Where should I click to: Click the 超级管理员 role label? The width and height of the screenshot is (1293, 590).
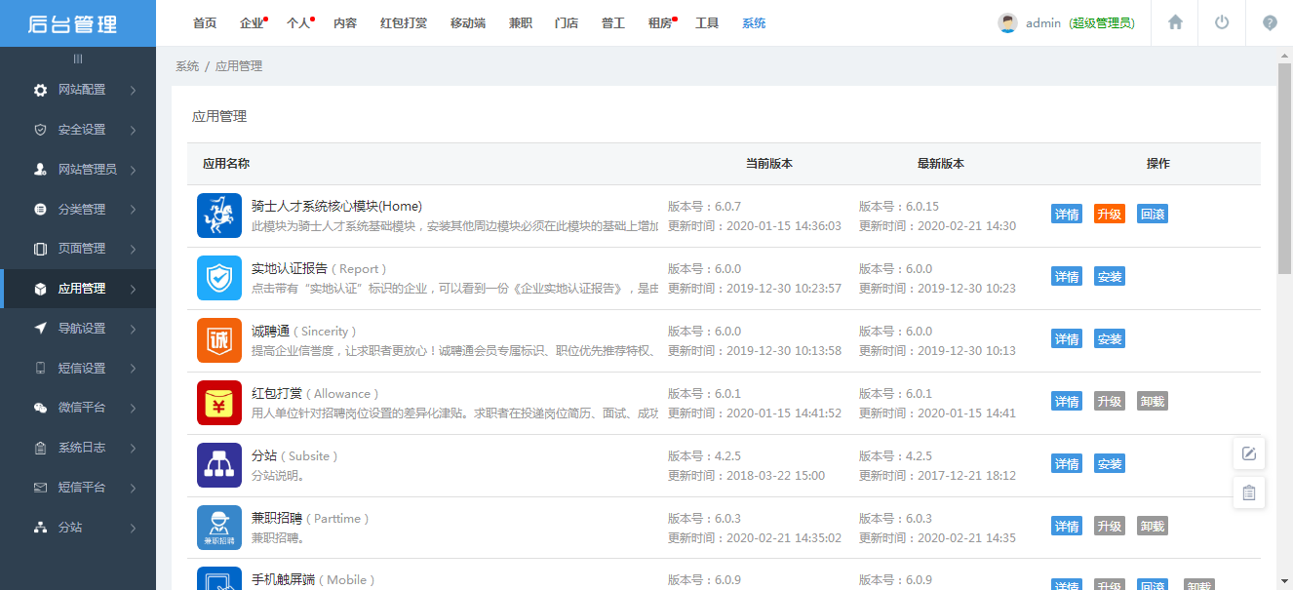[1102, 23]
